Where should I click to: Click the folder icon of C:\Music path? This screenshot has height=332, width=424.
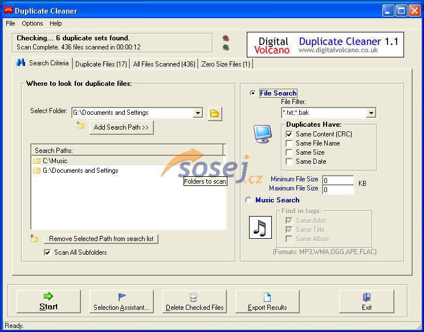[36, 161]
